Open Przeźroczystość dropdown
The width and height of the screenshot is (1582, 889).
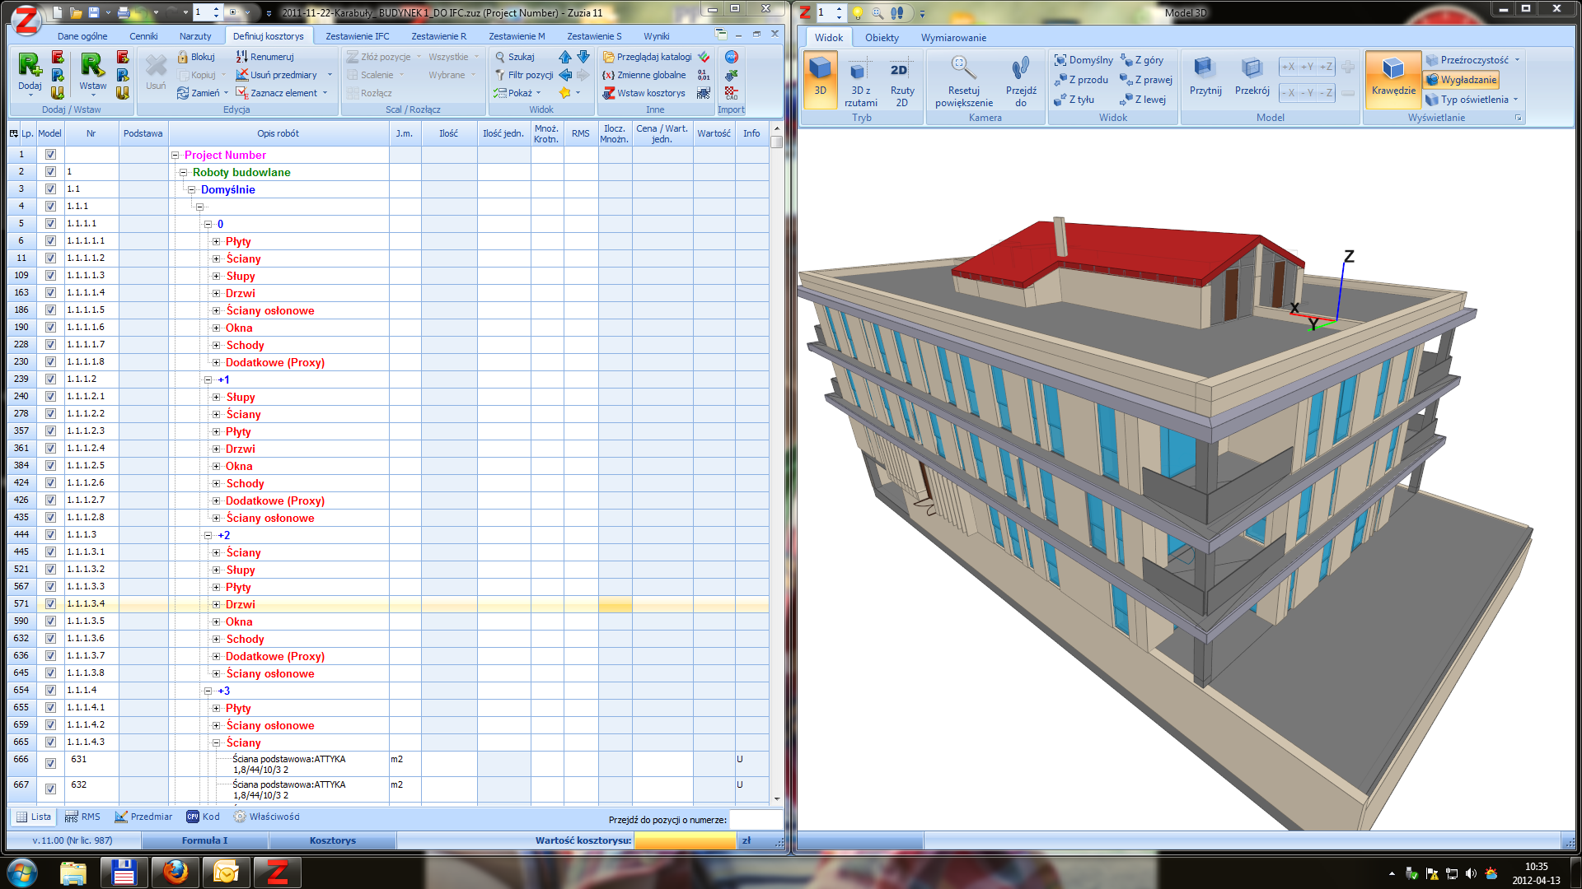click(x=1472, y=60)
